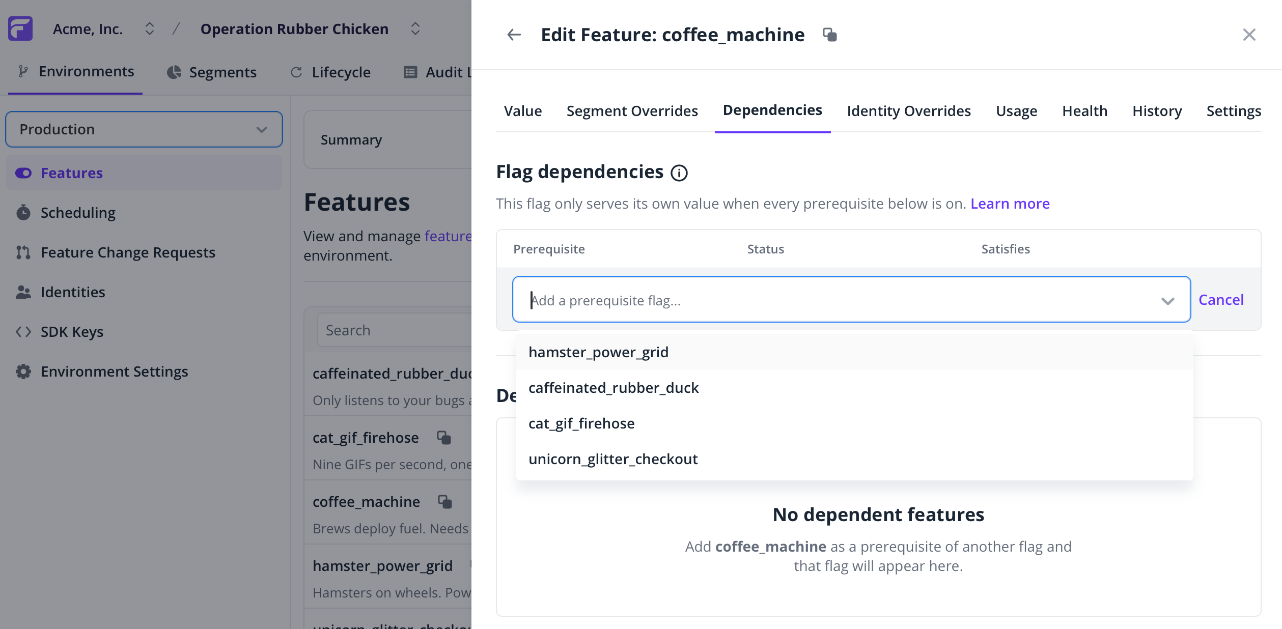This screenshot has width=1282, height=629.
Task: Click the Audit Log tab
Action: click(x=437, y=72)
